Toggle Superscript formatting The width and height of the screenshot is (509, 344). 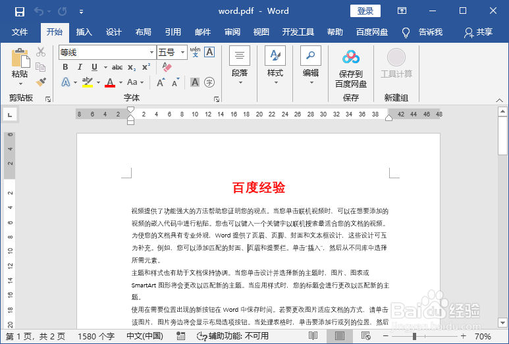point(146,67)
